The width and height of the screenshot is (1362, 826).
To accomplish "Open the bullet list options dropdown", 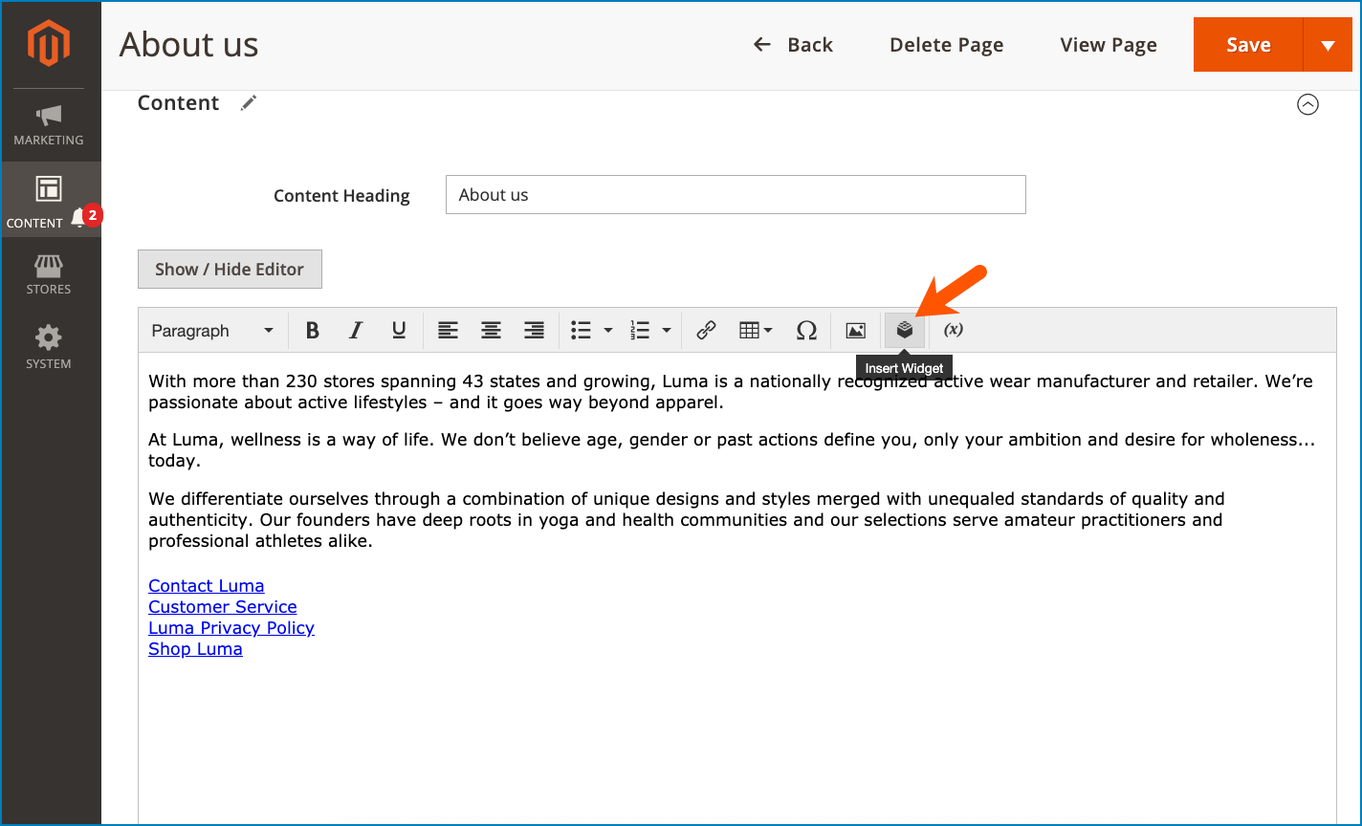I will [x=608, y=330].
